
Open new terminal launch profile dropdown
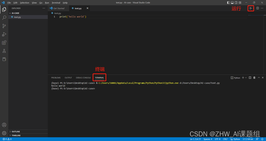pyautogui.click(x=246, y=78)
